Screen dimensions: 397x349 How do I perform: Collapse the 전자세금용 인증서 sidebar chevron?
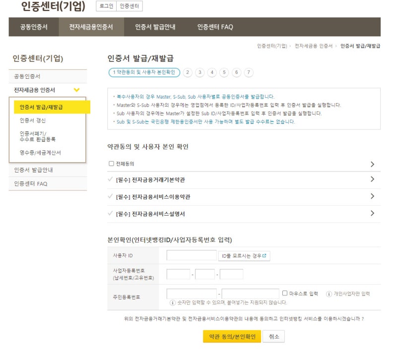76,90
